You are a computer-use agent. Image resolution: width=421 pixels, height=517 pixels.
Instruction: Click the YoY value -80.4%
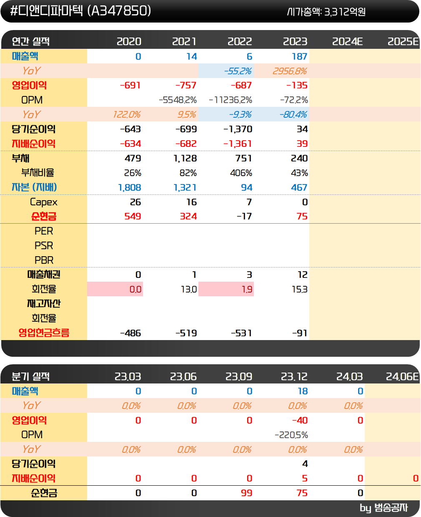tap(293, 114)
